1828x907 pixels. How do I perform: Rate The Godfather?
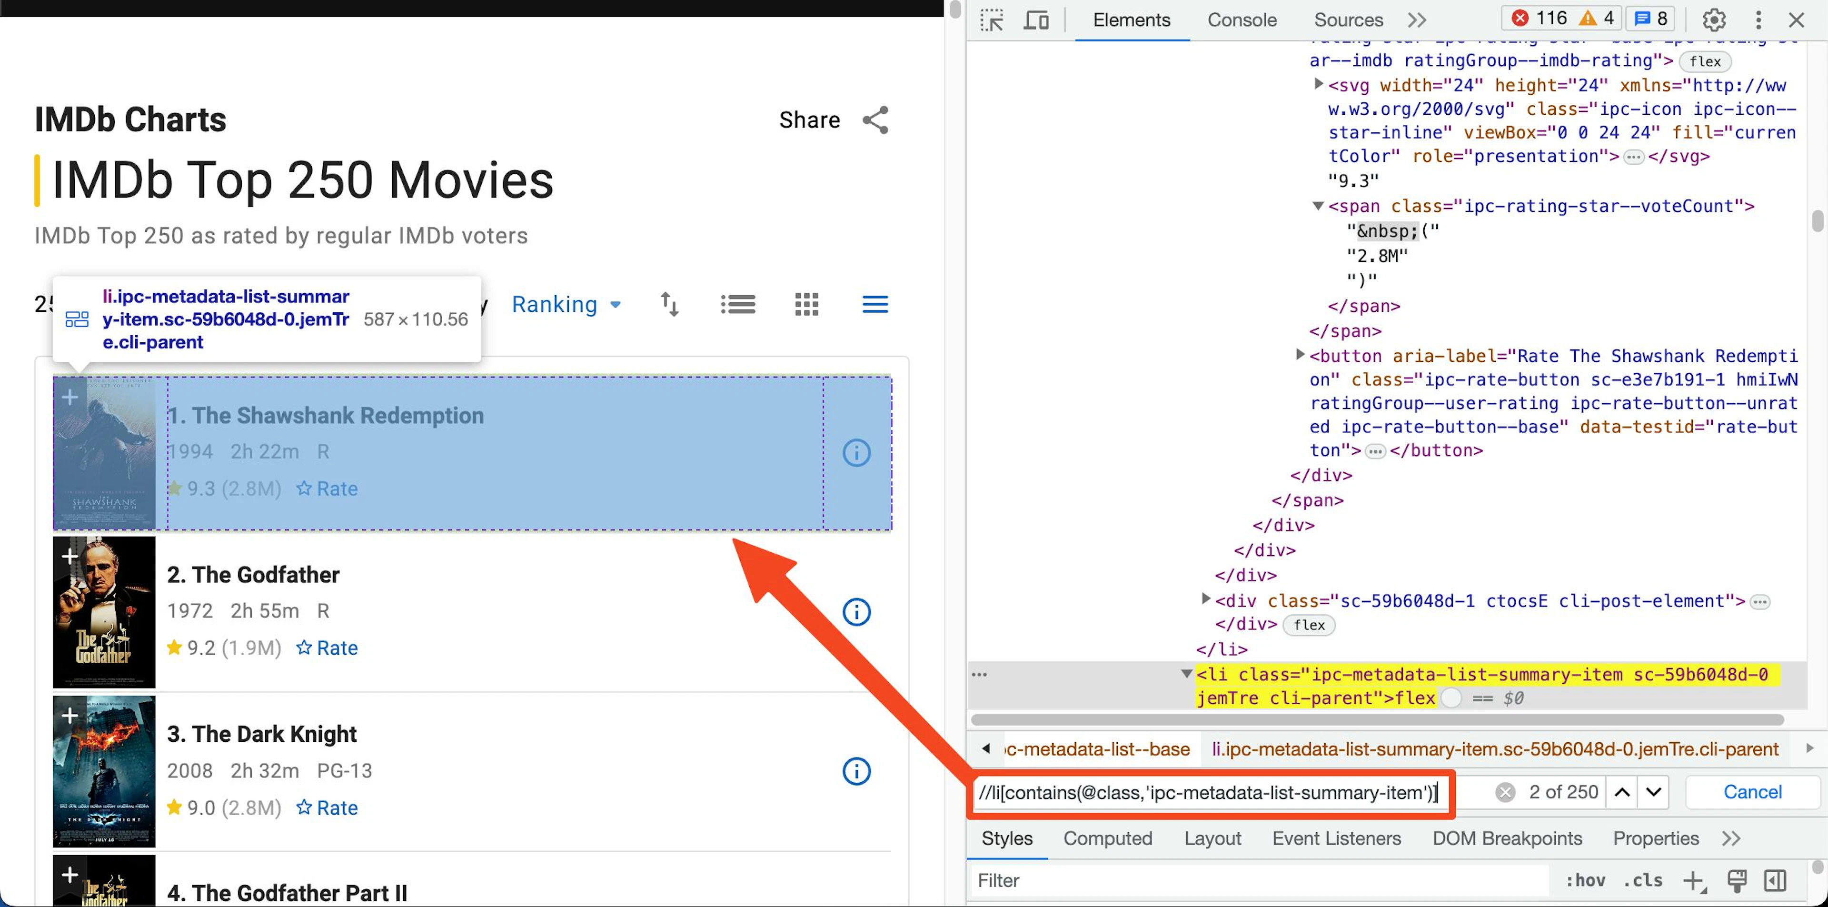pyautogui.click(x=327, y=648)
